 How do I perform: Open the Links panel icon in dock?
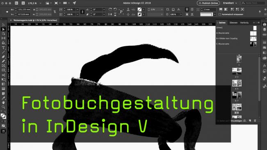click(265, 35)
